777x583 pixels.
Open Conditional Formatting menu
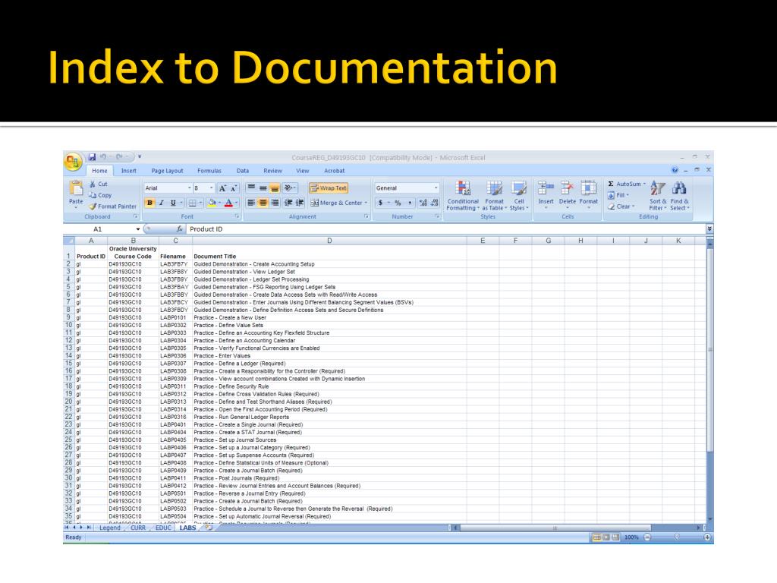[463, 195]
